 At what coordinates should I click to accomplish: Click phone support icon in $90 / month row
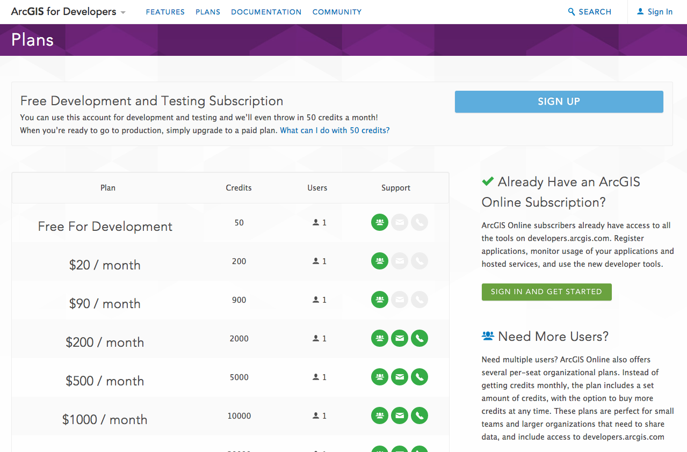(x=420, y=300)
